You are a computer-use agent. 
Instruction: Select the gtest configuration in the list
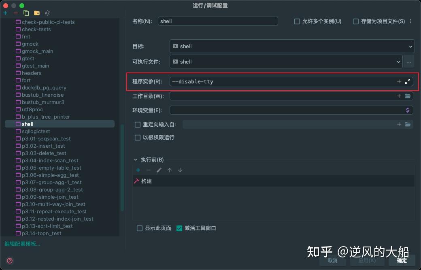pyautogui.click(x=28, y=58)
